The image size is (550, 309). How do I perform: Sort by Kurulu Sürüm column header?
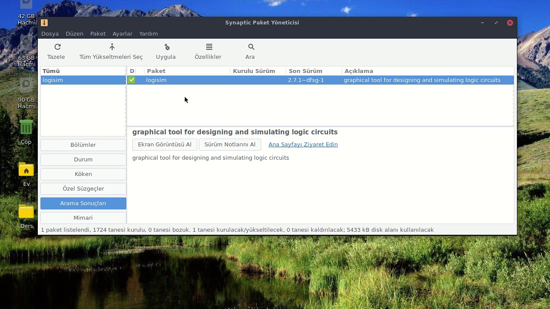(x=258, y=71)
